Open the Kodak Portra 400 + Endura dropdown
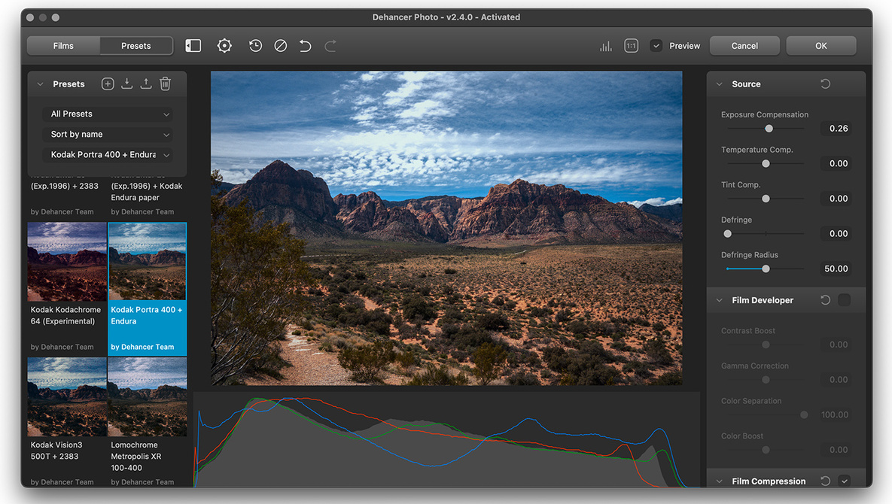 click(x=108, y=155)
